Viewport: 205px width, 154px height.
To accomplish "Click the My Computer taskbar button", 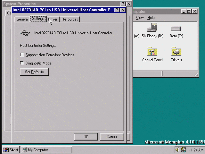I will click(46, 150).
